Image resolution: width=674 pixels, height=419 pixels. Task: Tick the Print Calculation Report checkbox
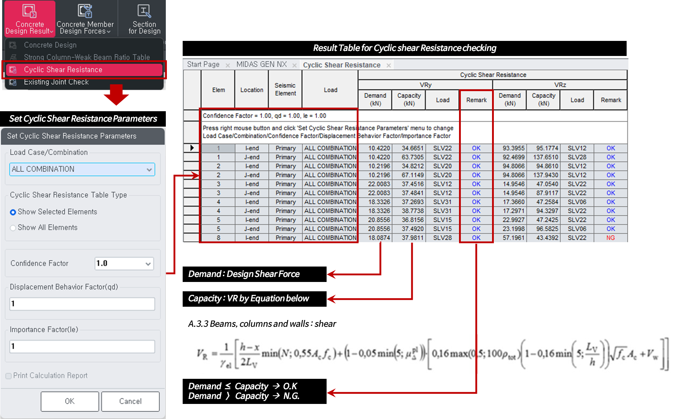[9, 376]
